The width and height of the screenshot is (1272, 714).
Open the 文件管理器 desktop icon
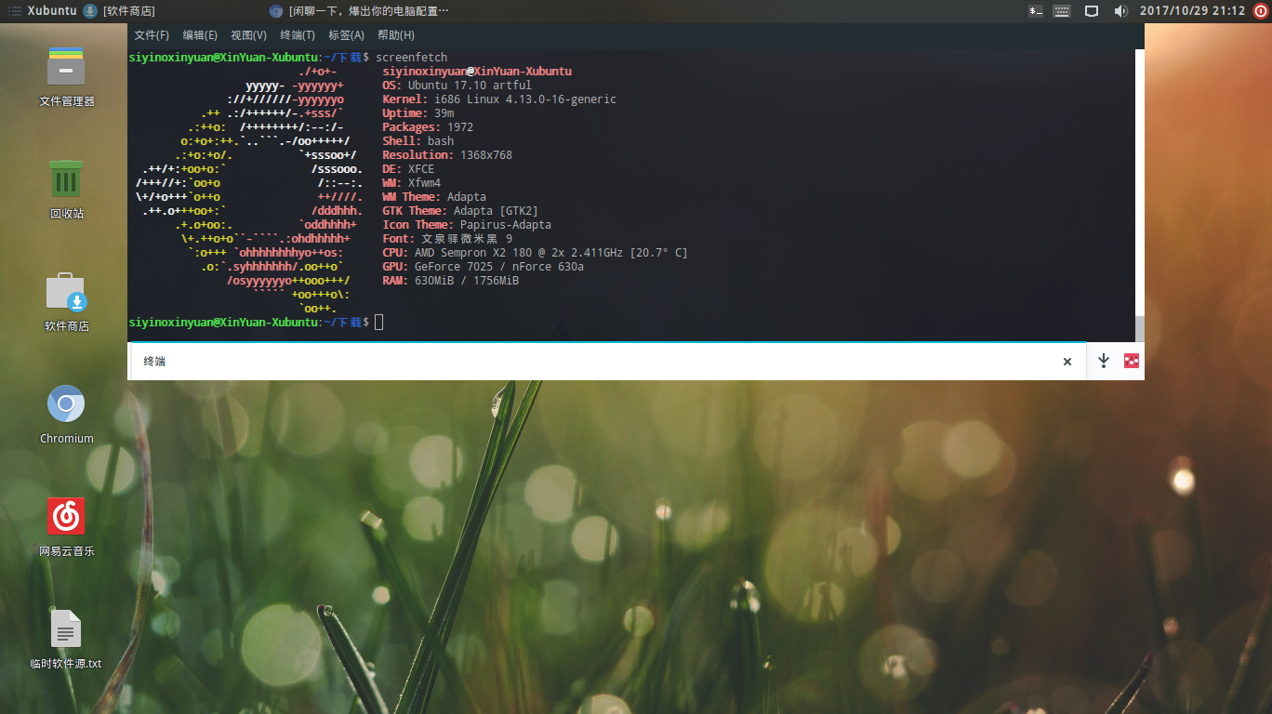pos(66,68)
